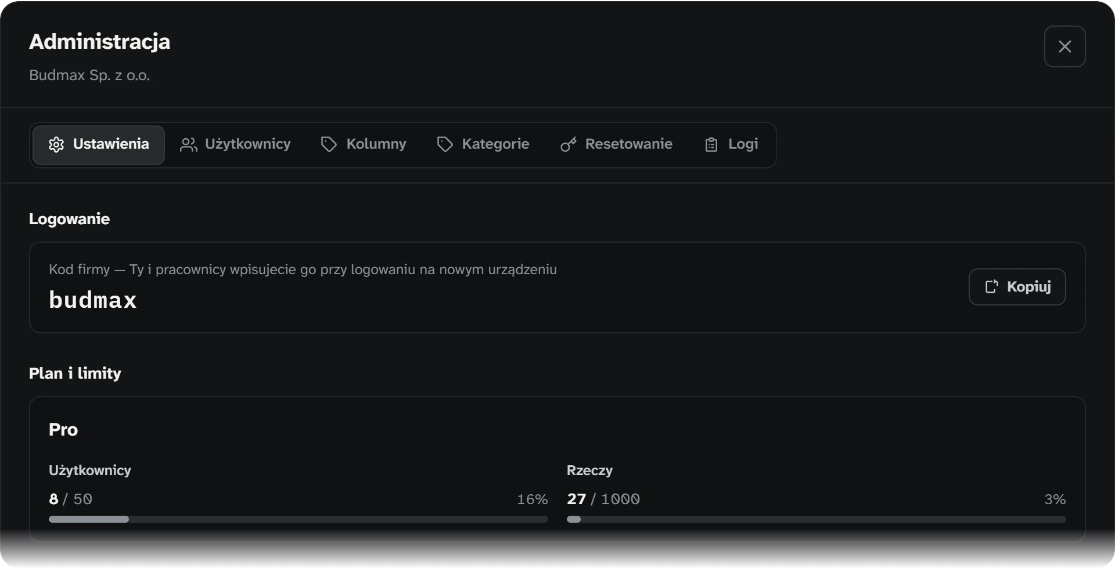
Task: Click the Administracja title
Action: click(99, 42)
